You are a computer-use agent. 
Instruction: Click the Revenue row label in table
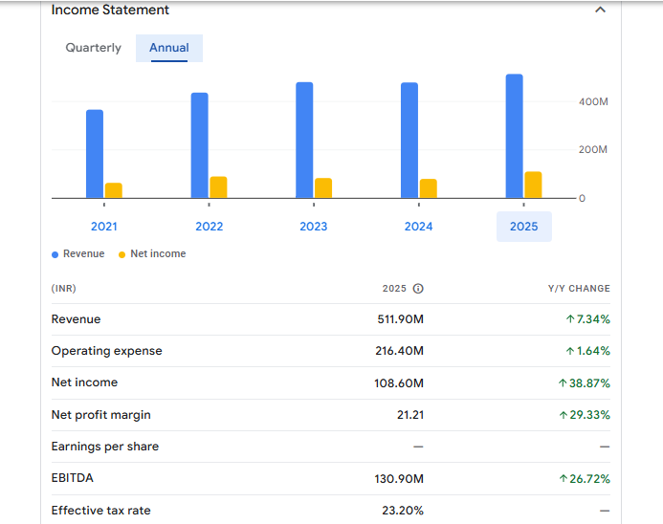coord(77,319)
